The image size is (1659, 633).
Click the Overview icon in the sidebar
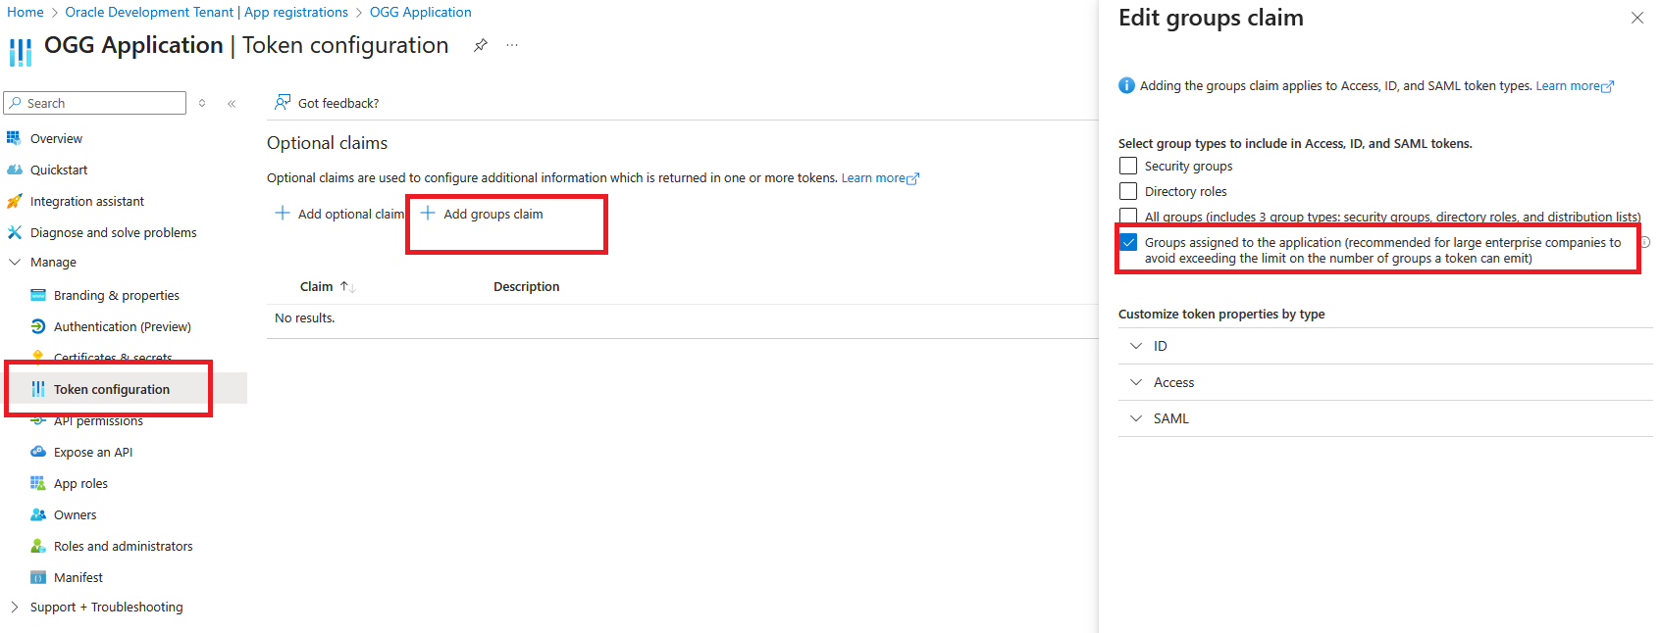coord(14,138)
